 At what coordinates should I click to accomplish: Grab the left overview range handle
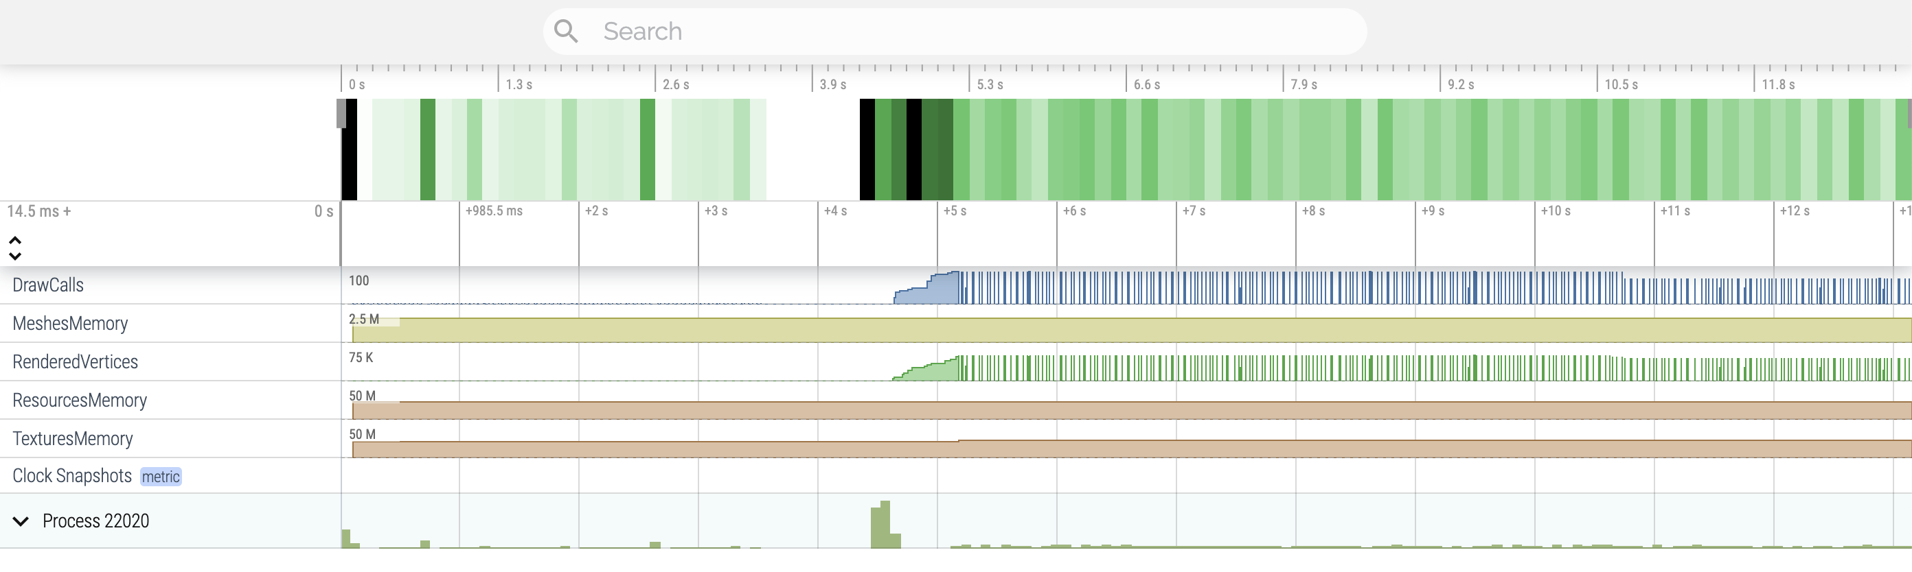[x=341, y=114]
